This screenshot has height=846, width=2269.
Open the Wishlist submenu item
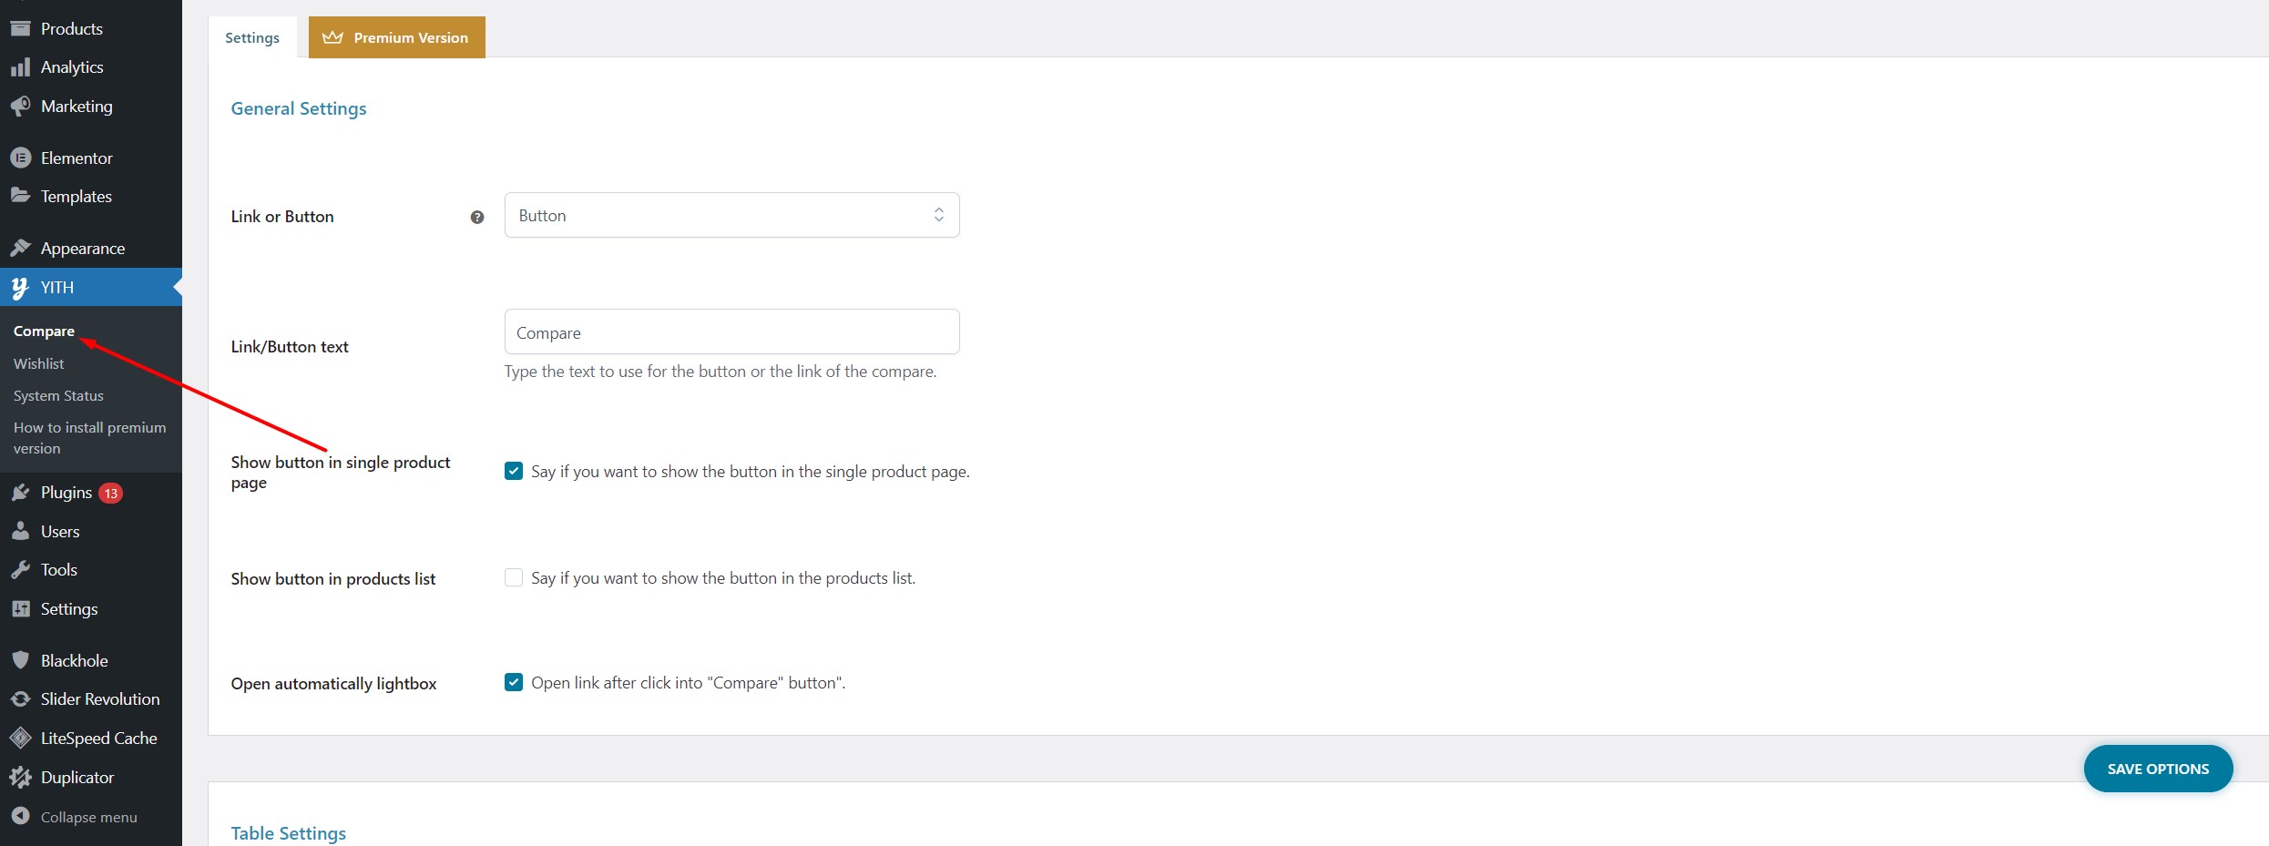tap(38, 363)
